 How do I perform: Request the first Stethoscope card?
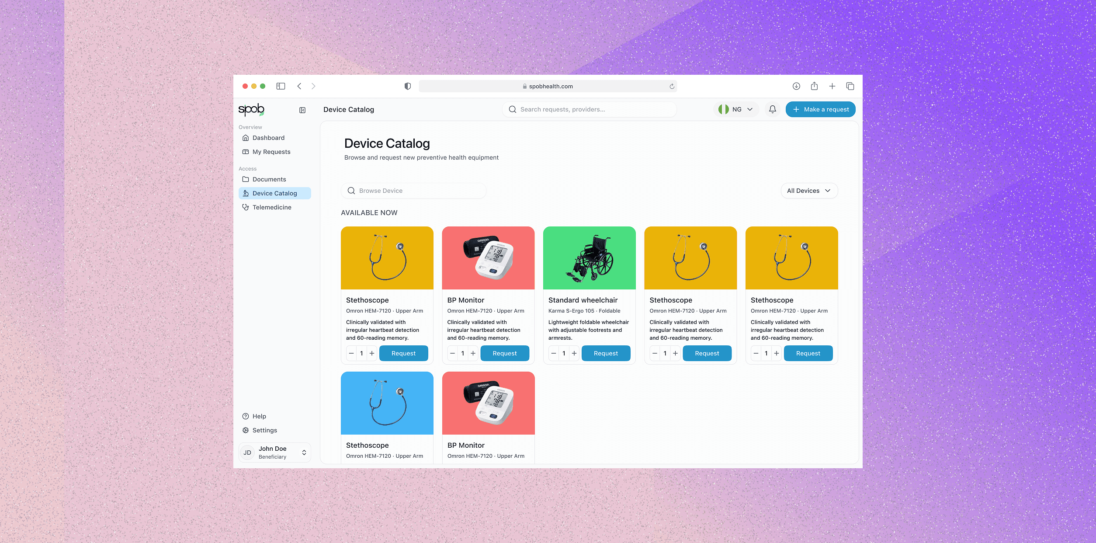pos(403,353)
